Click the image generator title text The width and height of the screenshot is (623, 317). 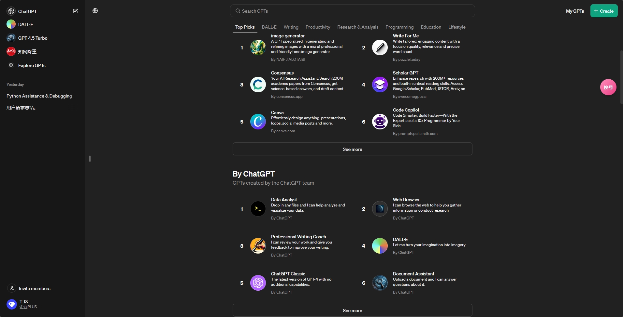click(288, 36)
